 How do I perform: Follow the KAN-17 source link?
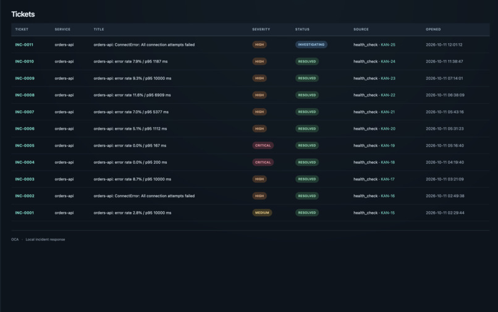point(387,179)
